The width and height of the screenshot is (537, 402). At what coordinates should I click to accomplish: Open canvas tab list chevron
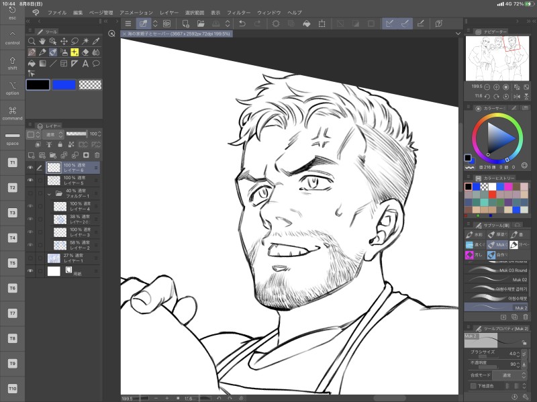(458, 34)
